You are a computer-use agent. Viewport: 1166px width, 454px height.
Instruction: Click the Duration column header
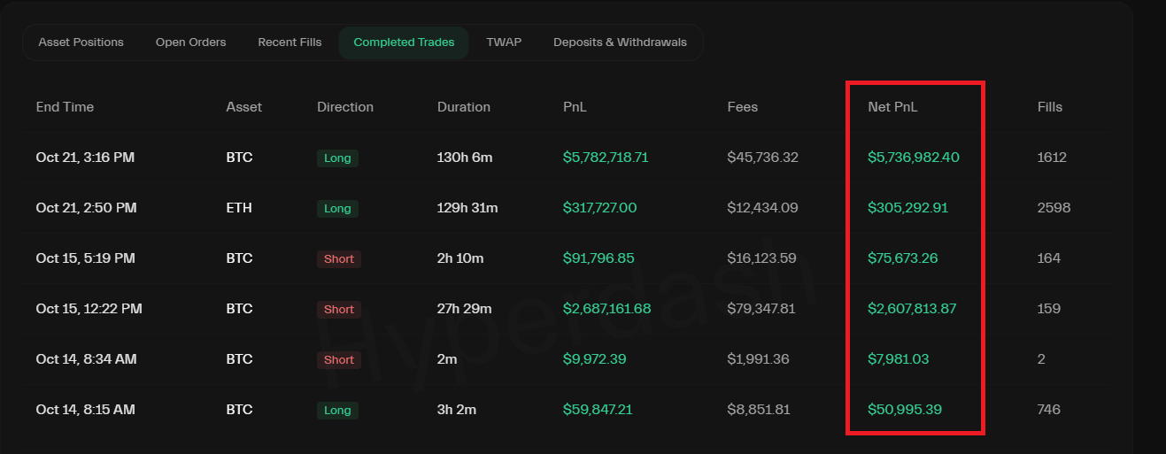pos(463,107)
